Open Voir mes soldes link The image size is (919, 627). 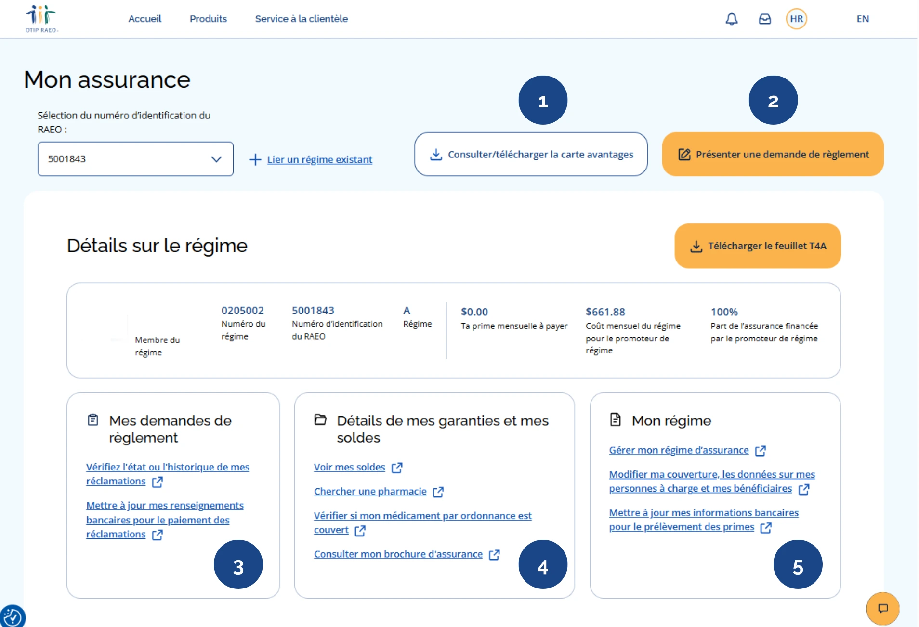tap(349, 467)
